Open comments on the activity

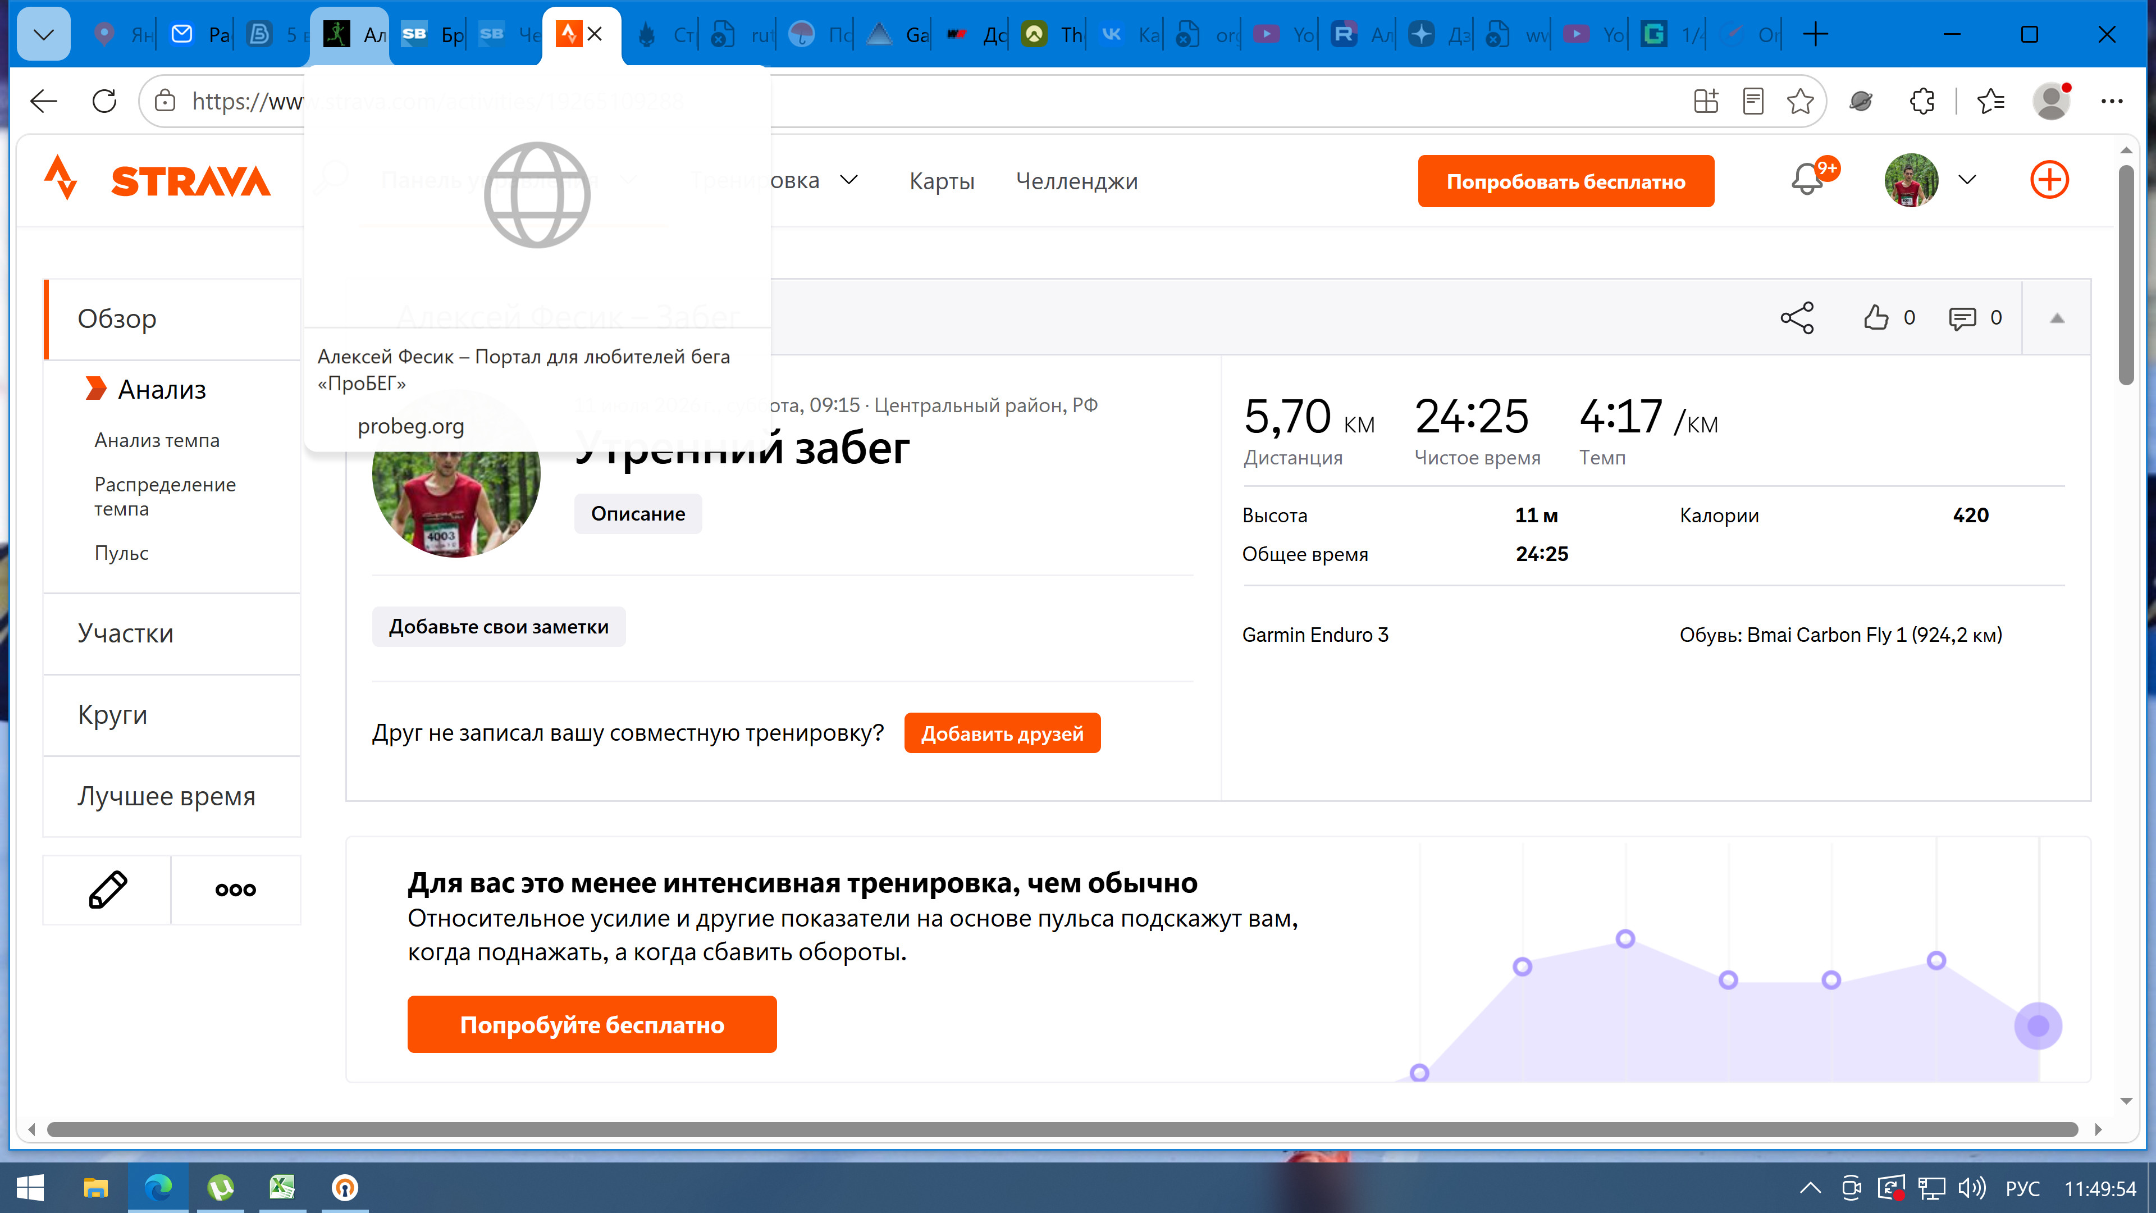[1963, 318]
